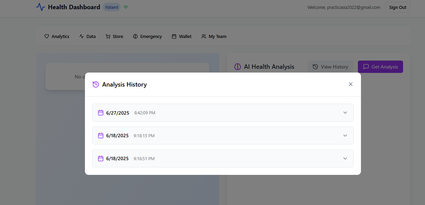Click the purple Get Analysis button
The image size is (425, 205).
click(x=380, y=67)
